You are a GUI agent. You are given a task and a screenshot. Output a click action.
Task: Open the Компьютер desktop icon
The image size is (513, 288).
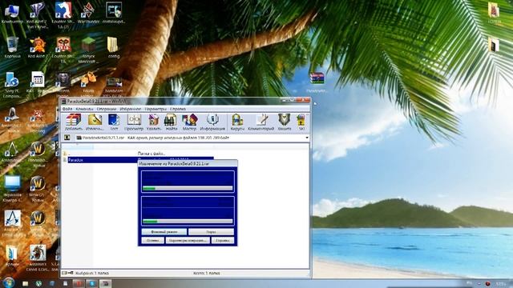pyautogui.click(x=12, y=14)
